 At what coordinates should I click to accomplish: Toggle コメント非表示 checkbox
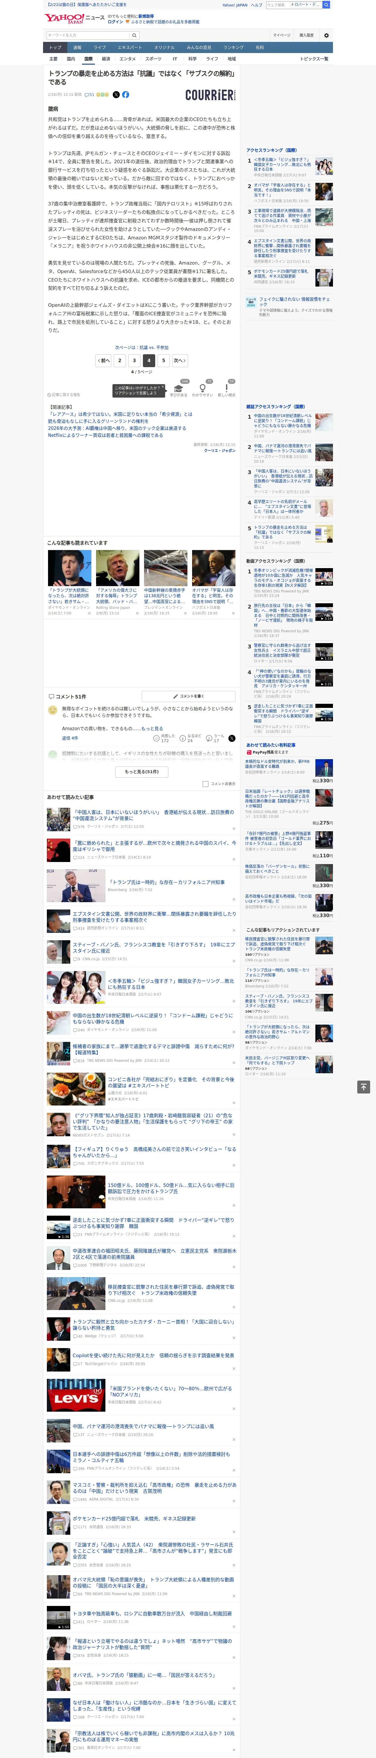click(205, 784)
